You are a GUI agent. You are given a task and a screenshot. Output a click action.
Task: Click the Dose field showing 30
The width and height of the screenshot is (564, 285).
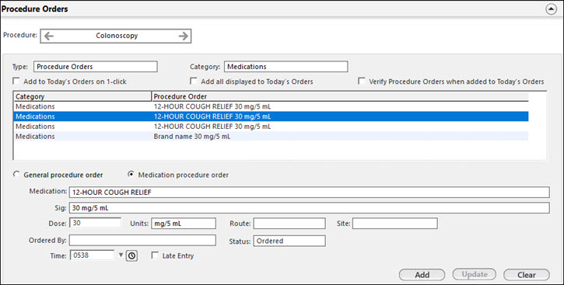95,223
